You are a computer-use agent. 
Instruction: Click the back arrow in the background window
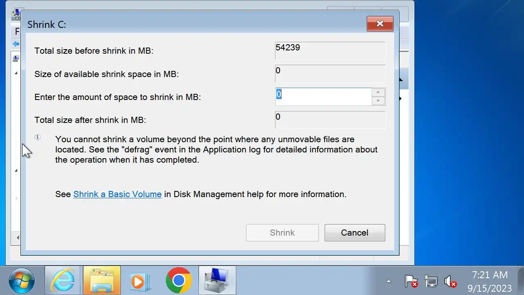[x=16, y=44]
